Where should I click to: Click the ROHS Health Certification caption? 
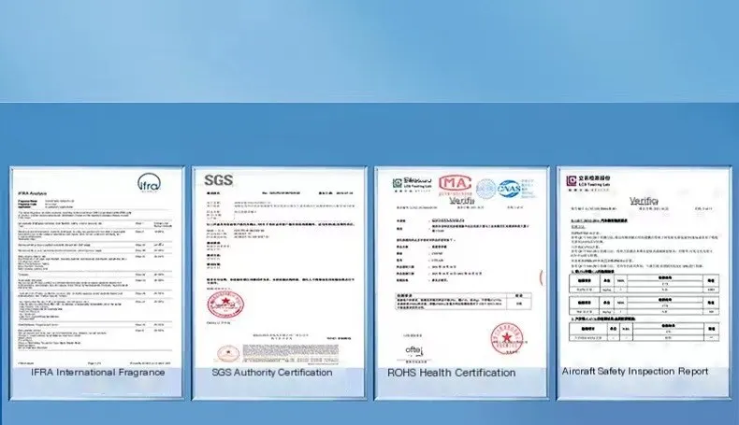click(451, 373)
